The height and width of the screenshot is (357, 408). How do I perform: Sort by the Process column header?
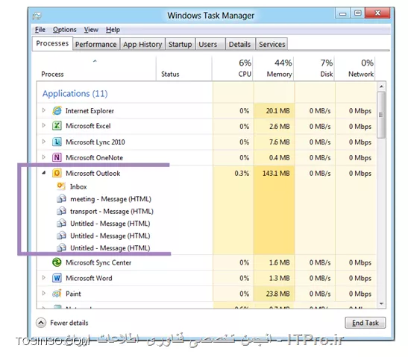(96, 69)
